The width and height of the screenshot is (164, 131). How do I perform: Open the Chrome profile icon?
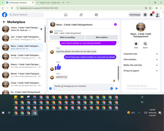(x=156, y=8)
